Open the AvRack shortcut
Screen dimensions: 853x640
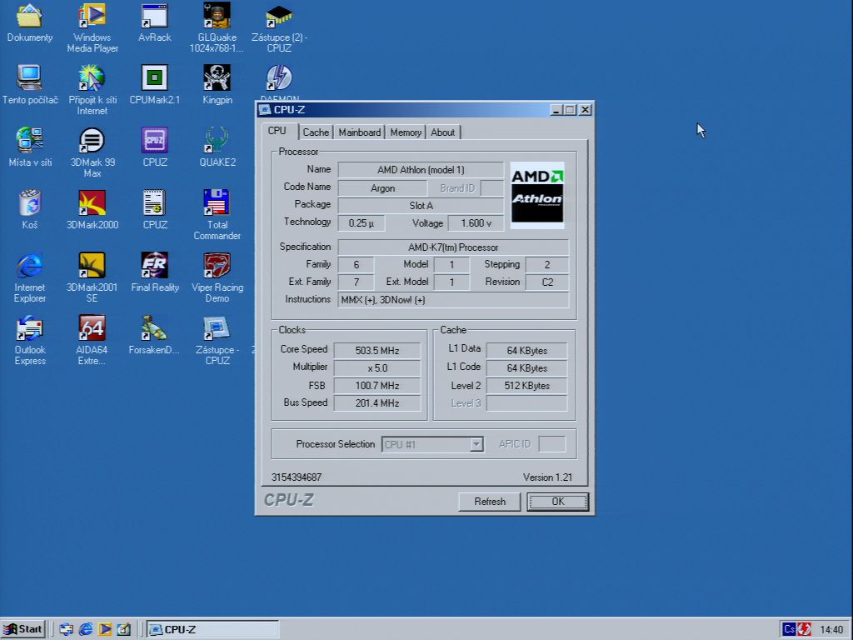pyautogui.click(x=154, y=17)
